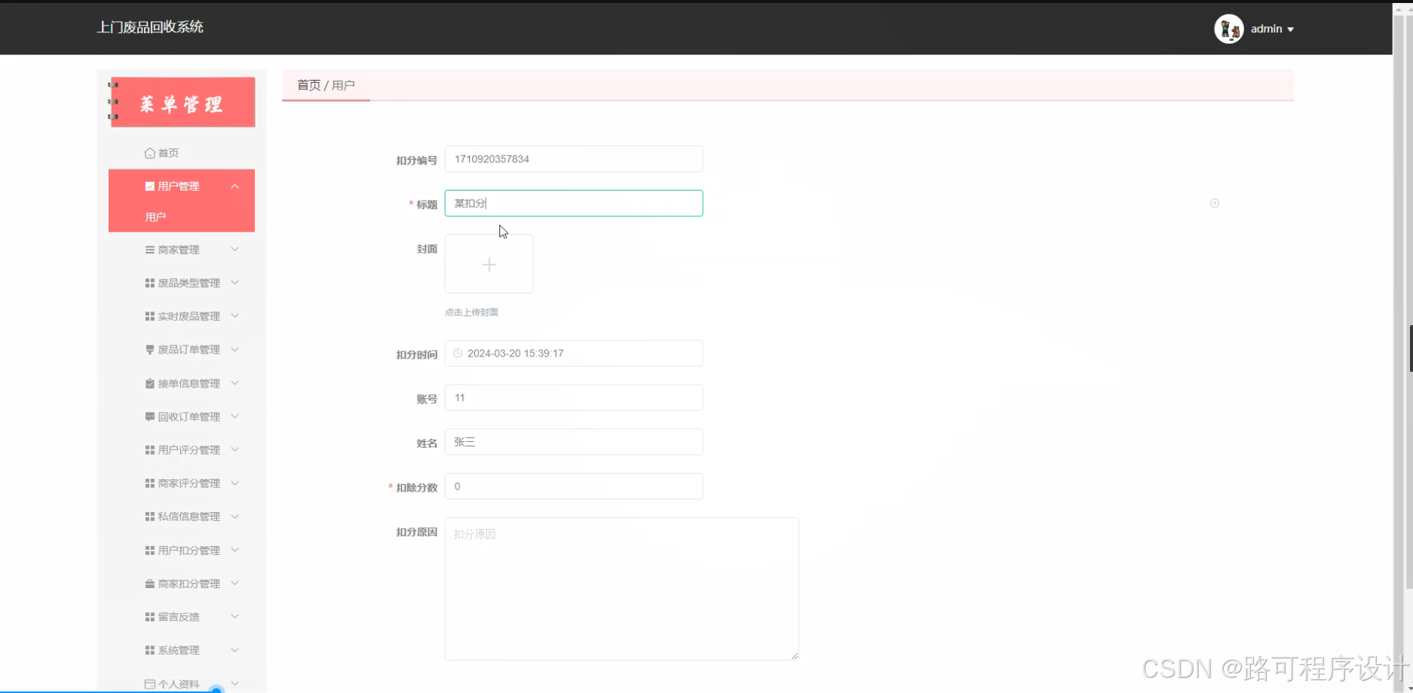Expand the 商家管理 chevron

[234, 249]
